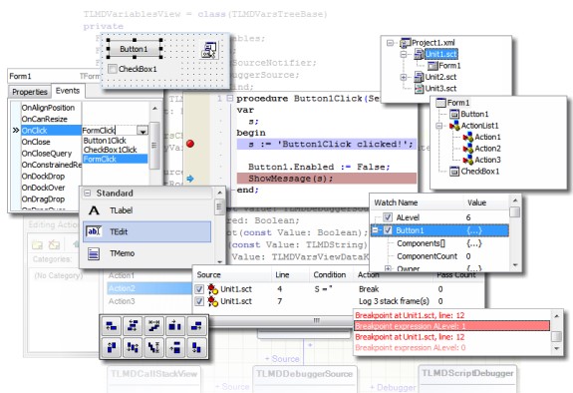Collapse the Standard palette category
The height and width of the screenshot is (393, 573).
[x=88, y=193]
